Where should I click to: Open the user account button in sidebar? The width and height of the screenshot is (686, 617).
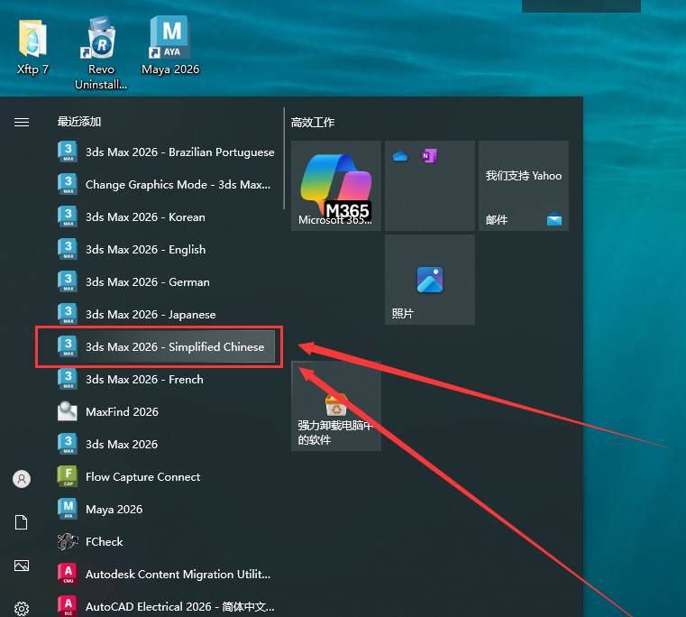pyautogui.click(x=22, y=479)
